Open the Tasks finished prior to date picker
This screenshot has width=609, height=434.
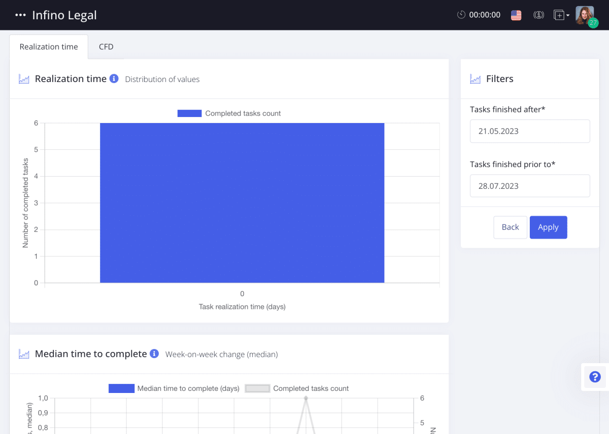point(530,186)
